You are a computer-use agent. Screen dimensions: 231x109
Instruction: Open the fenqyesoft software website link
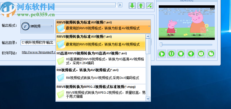[x=39, y=52]
